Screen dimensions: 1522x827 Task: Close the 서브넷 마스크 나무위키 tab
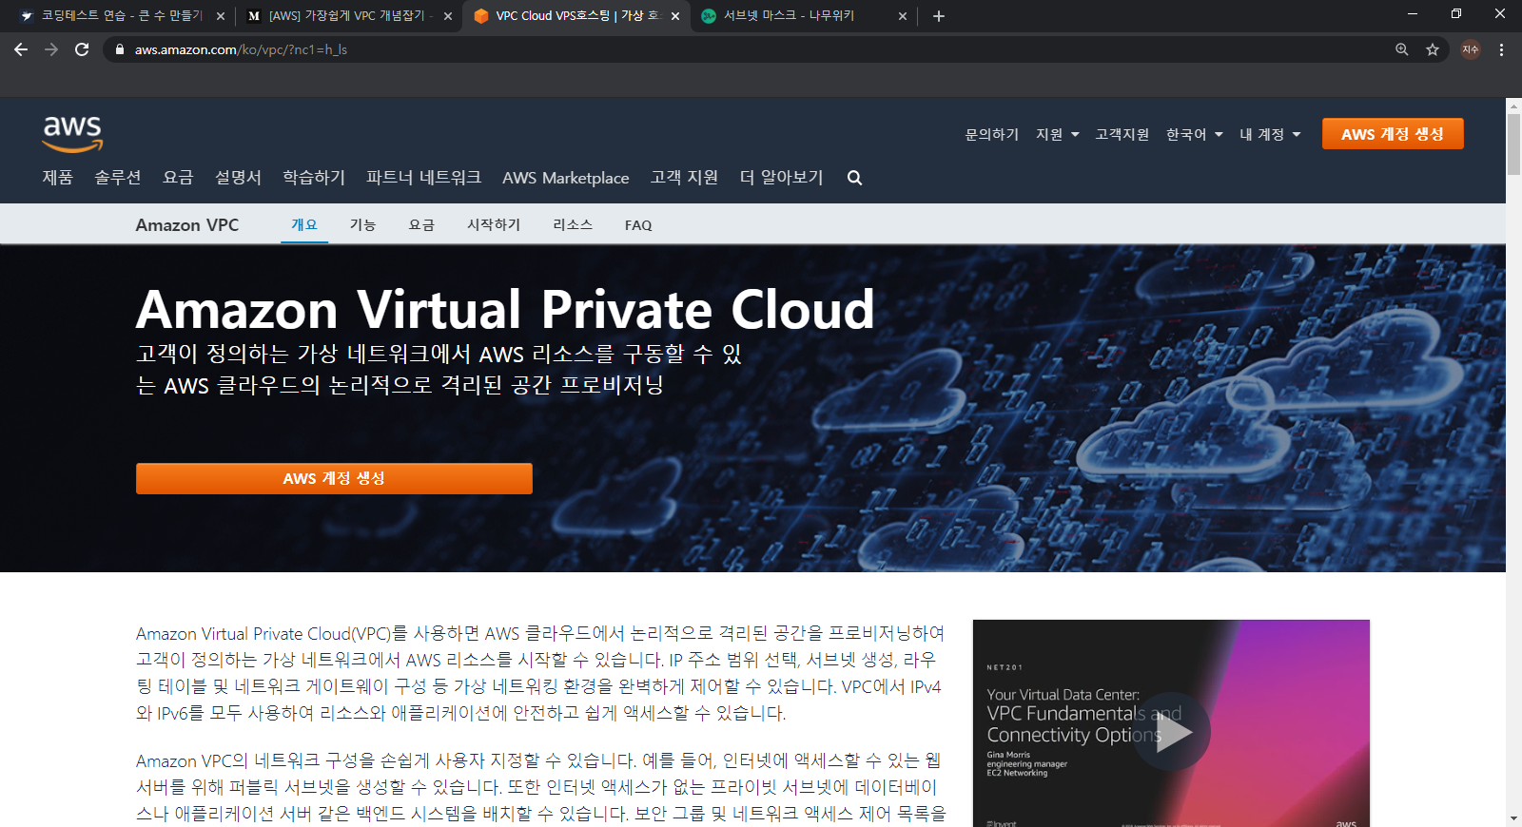coord(903,16)
